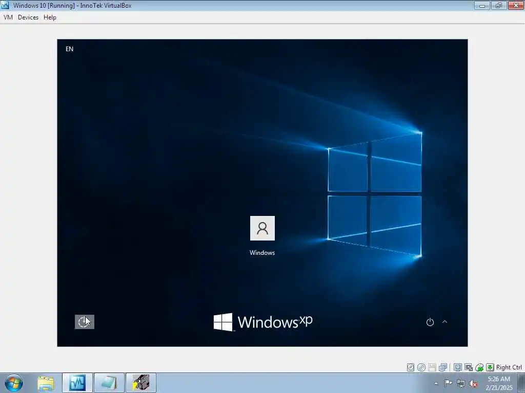Click the power button on login screen
525x393 pixels.
pyautogui.click(x=430, y=322)
